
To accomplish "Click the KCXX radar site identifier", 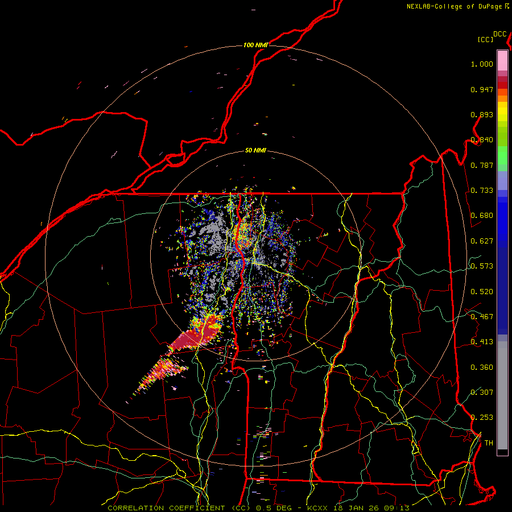I will point(317,508).
